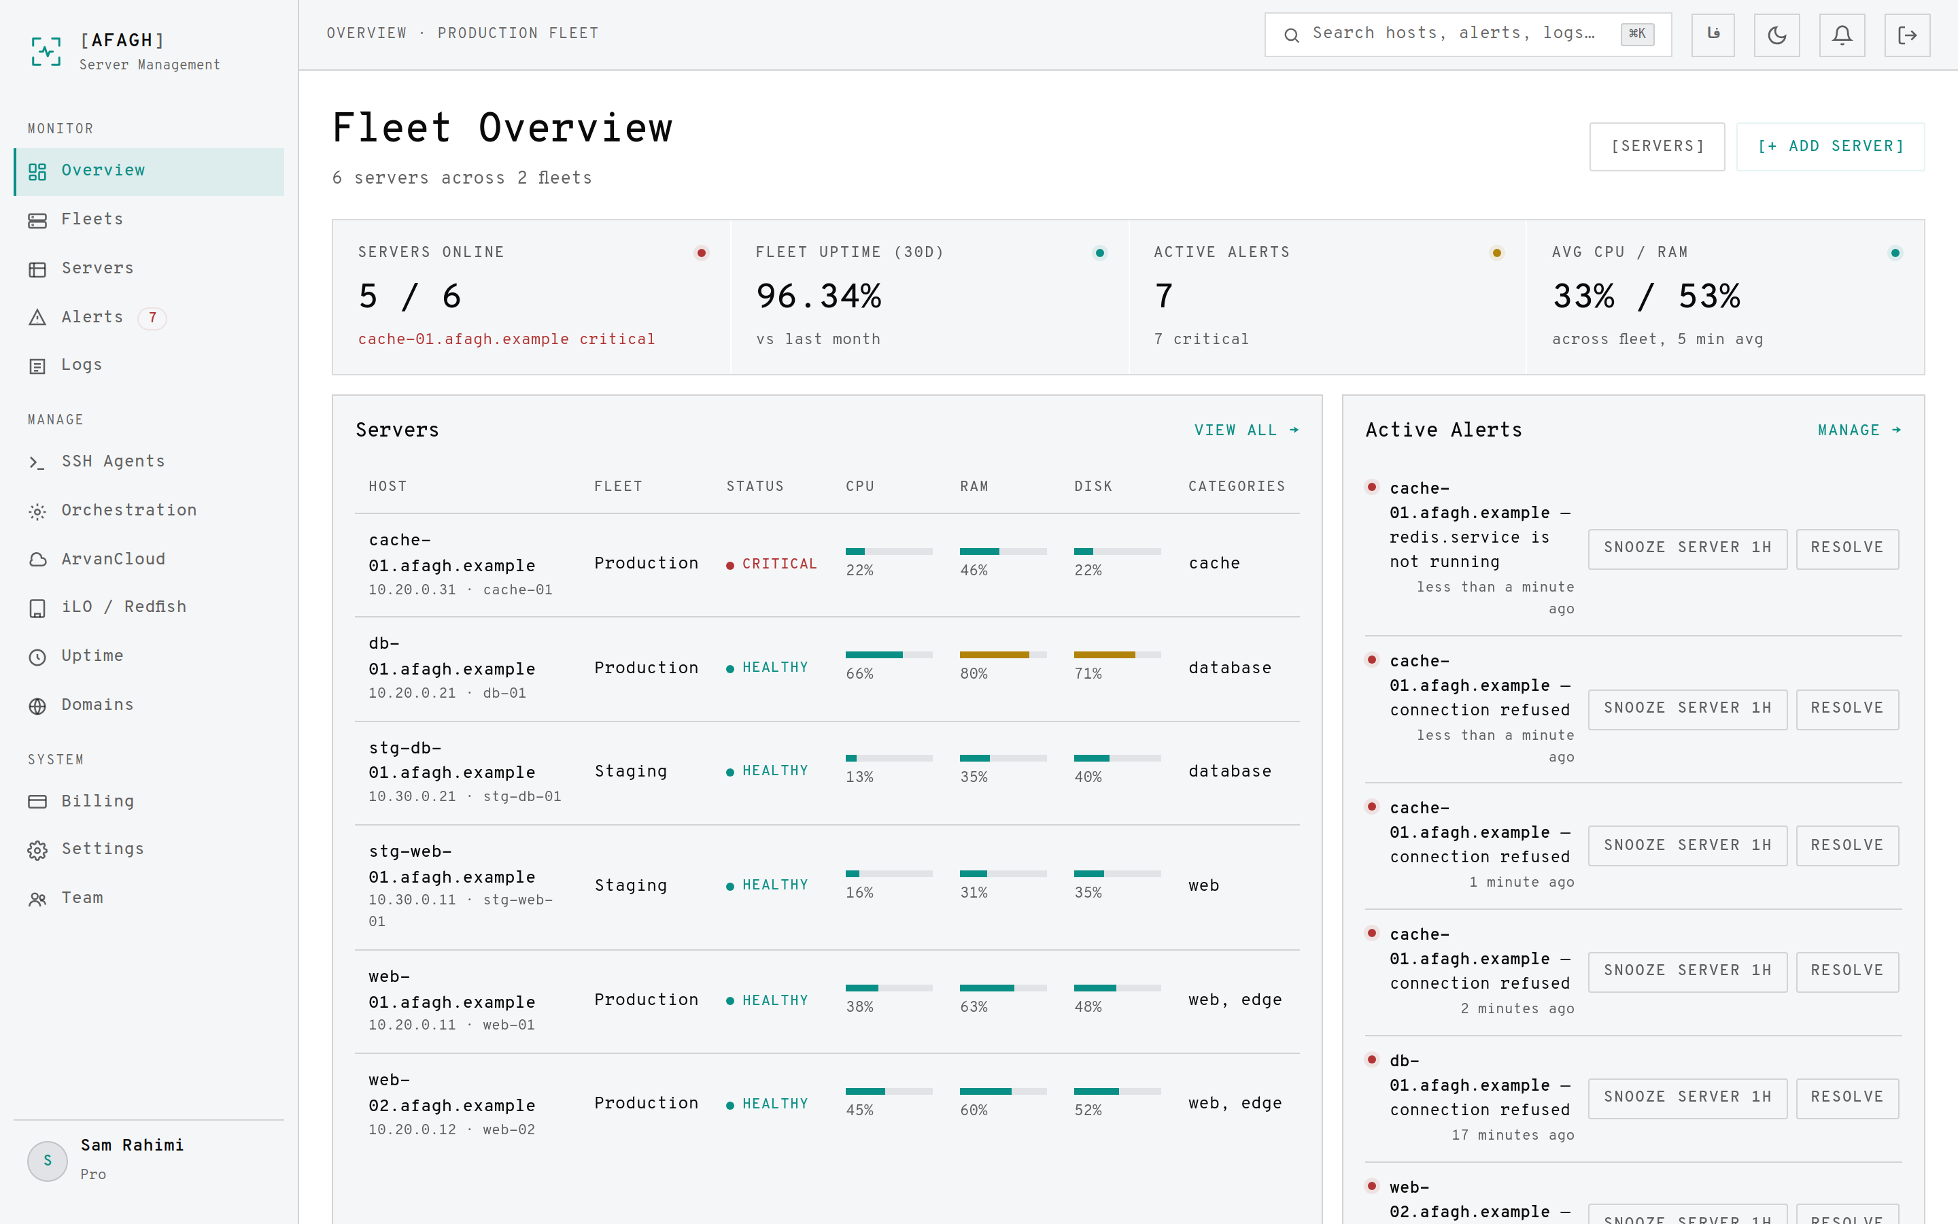Click the [+ ADD SERVER] button

click(1830, 146)
